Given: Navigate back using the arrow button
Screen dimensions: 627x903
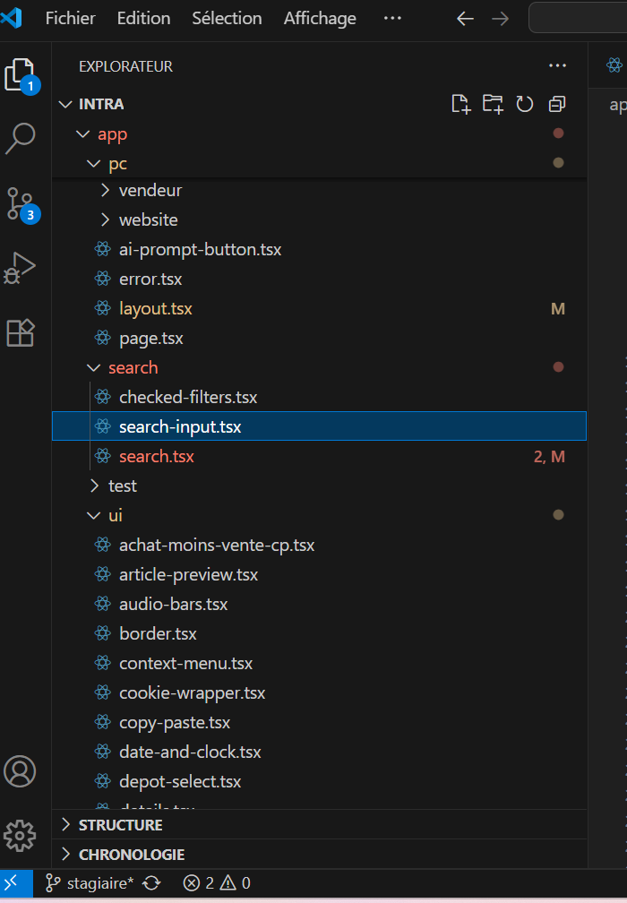Looking at the screenshot, I should pyautogui.click(x=464, y=18).
